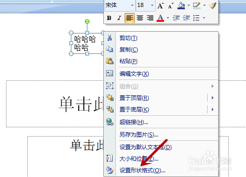Screen dimensions: 246x177
Task: Apply shape outline pencil icon
Action: 197,6
